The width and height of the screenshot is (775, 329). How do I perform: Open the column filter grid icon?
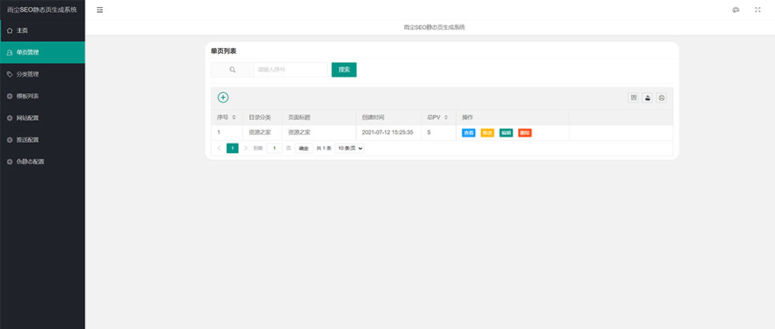coord(633,98)
